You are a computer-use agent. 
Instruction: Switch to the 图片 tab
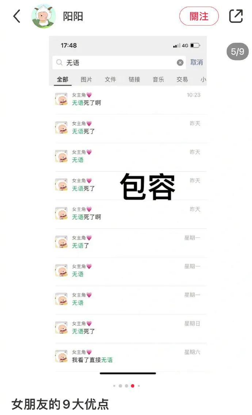pos(87,79)
